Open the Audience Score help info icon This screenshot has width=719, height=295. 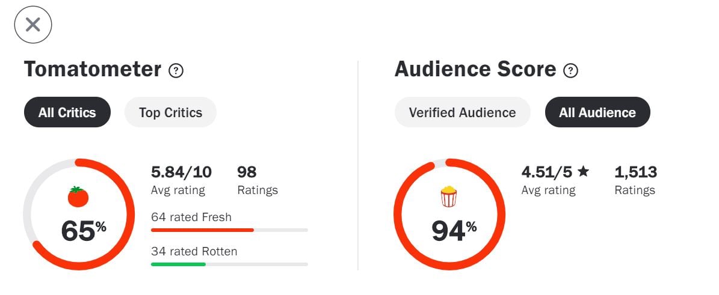coord(570,71)
